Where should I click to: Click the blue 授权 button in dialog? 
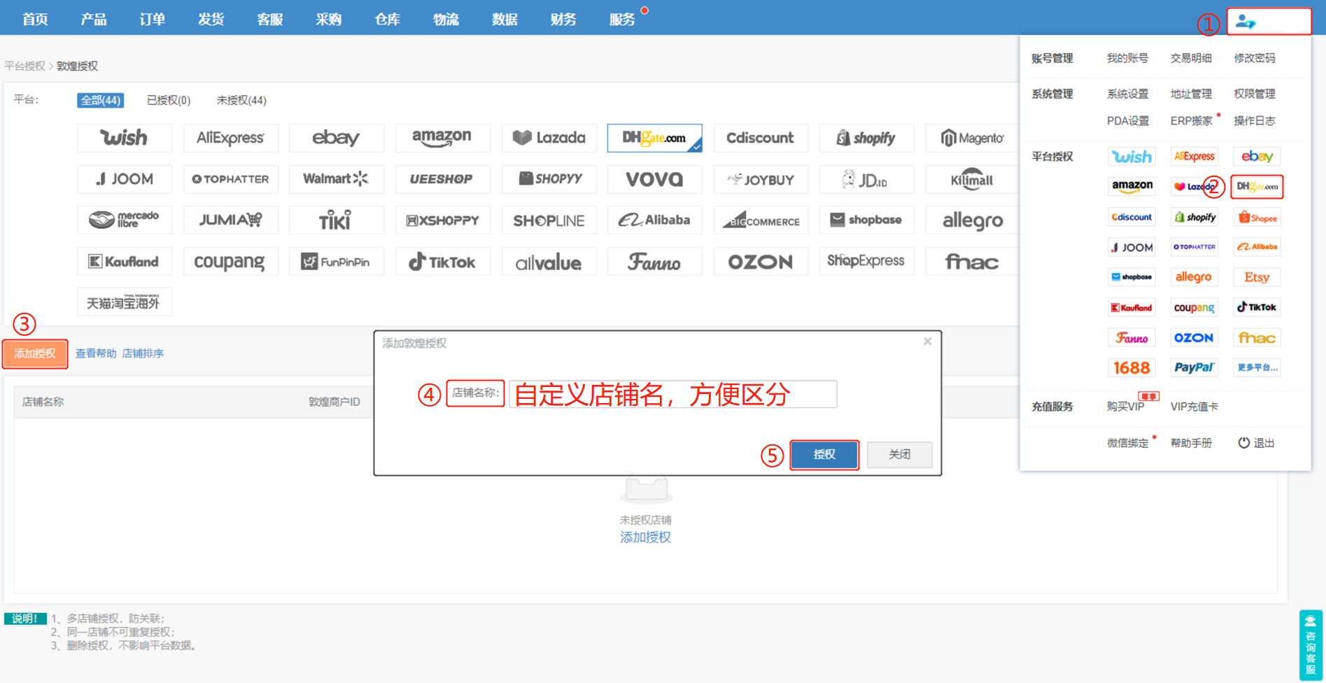[824, 455]
